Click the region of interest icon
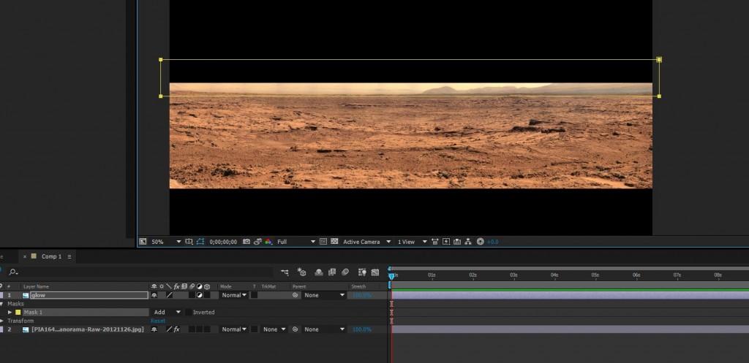The image size is (749, 363). (323, 242)
